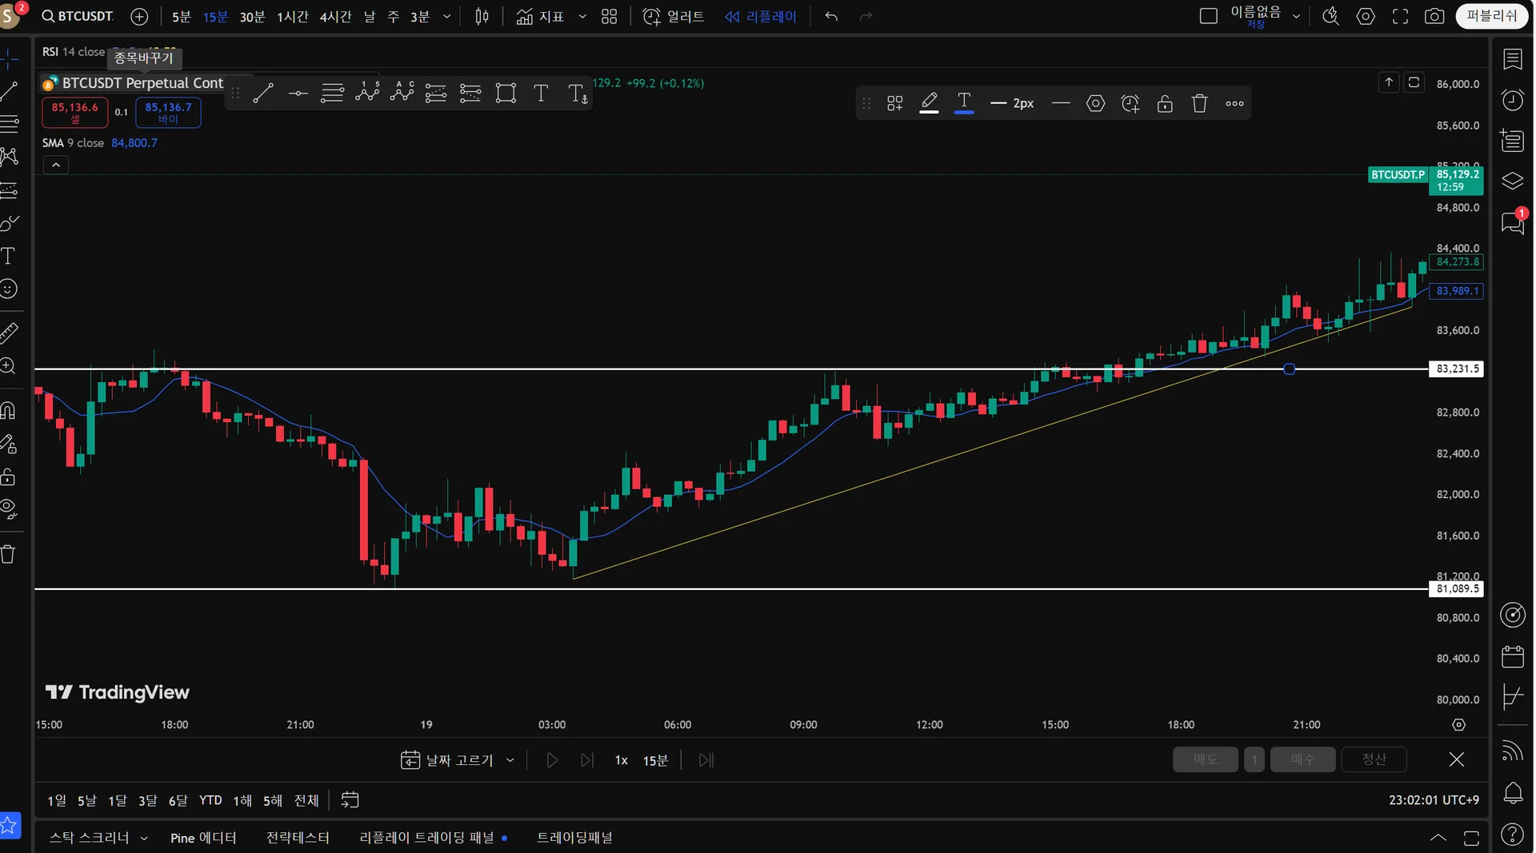The image size is (1536, 853).
Task: Toggle 리플레이 bar replay mode
Action: [761, 16]
